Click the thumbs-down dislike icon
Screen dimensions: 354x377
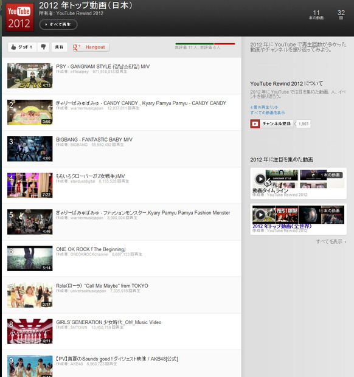pos(43,47)
